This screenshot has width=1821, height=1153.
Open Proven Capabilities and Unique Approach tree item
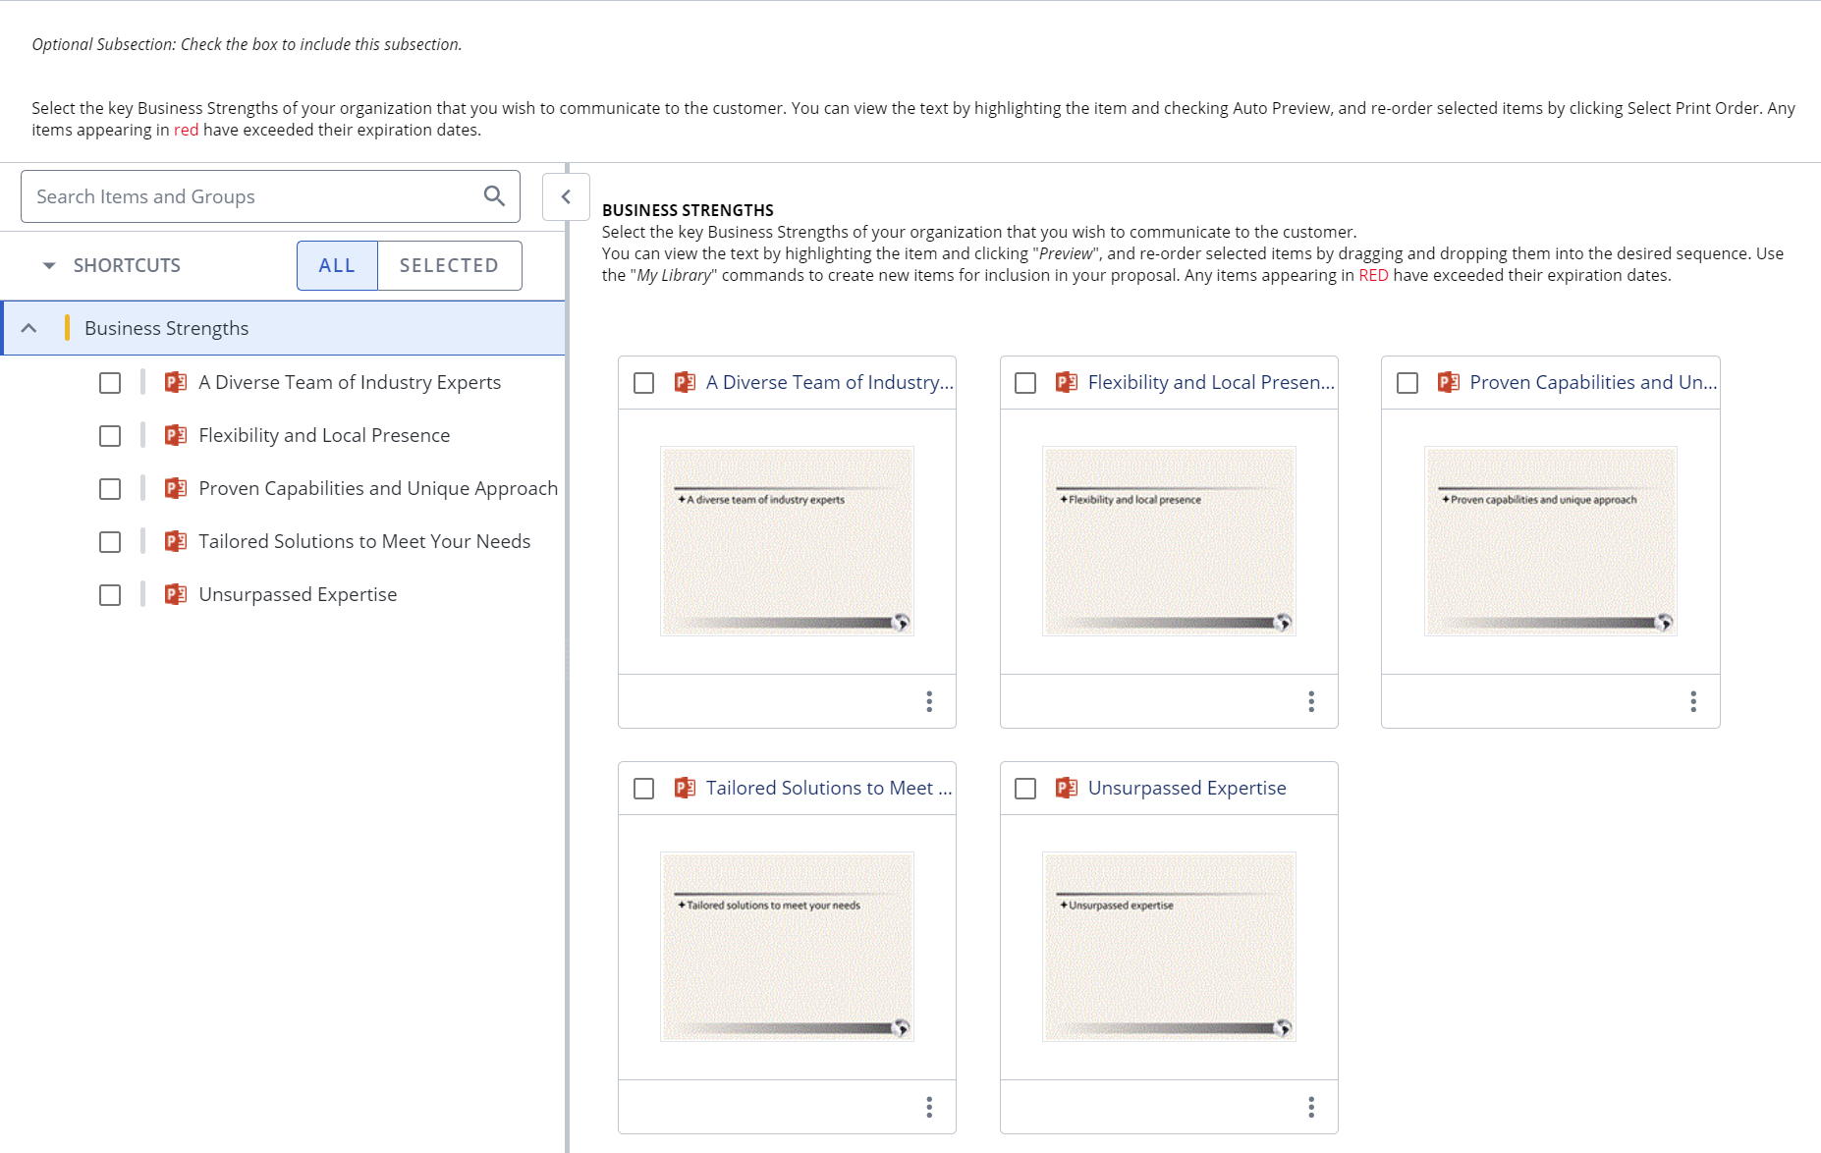(x=378, y=488)
